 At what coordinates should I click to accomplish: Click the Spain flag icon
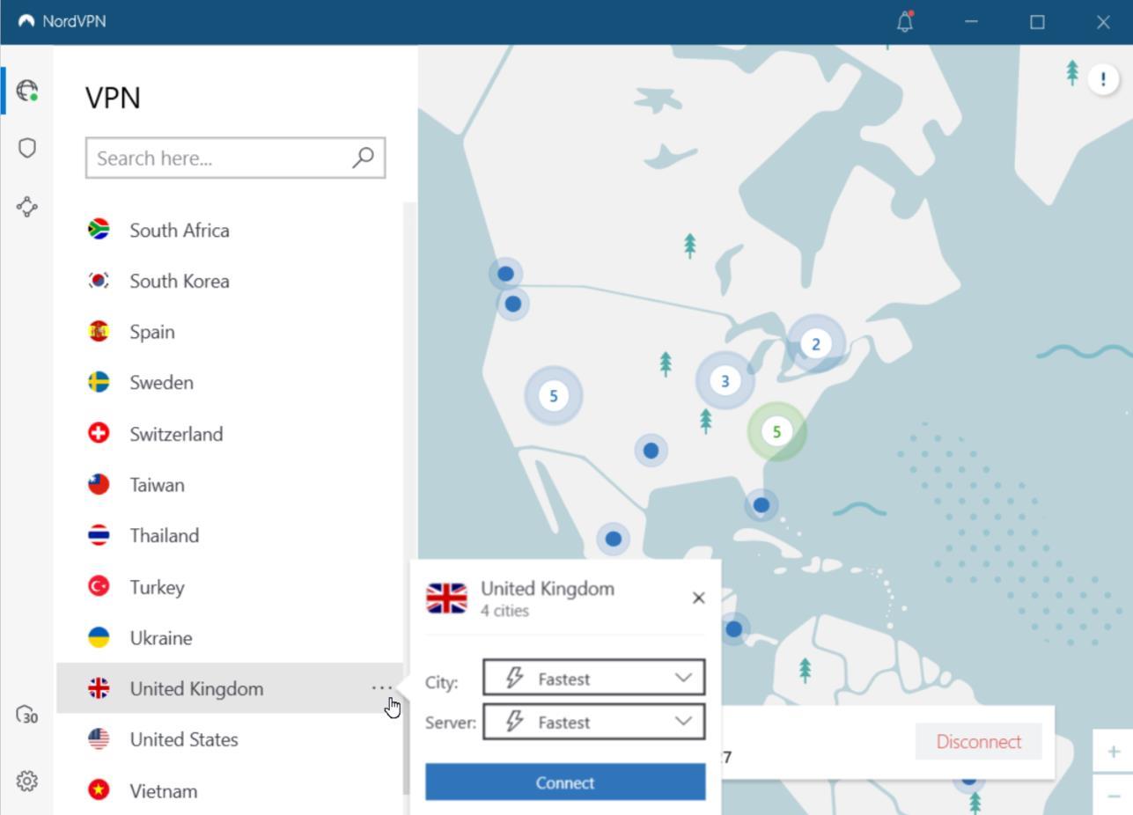coord(99,332)
